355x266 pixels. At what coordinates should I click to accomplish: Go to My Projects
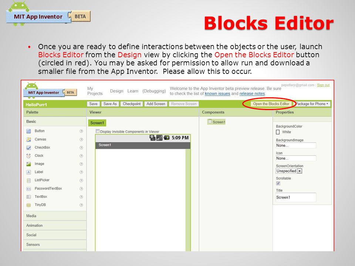[95, 91]
